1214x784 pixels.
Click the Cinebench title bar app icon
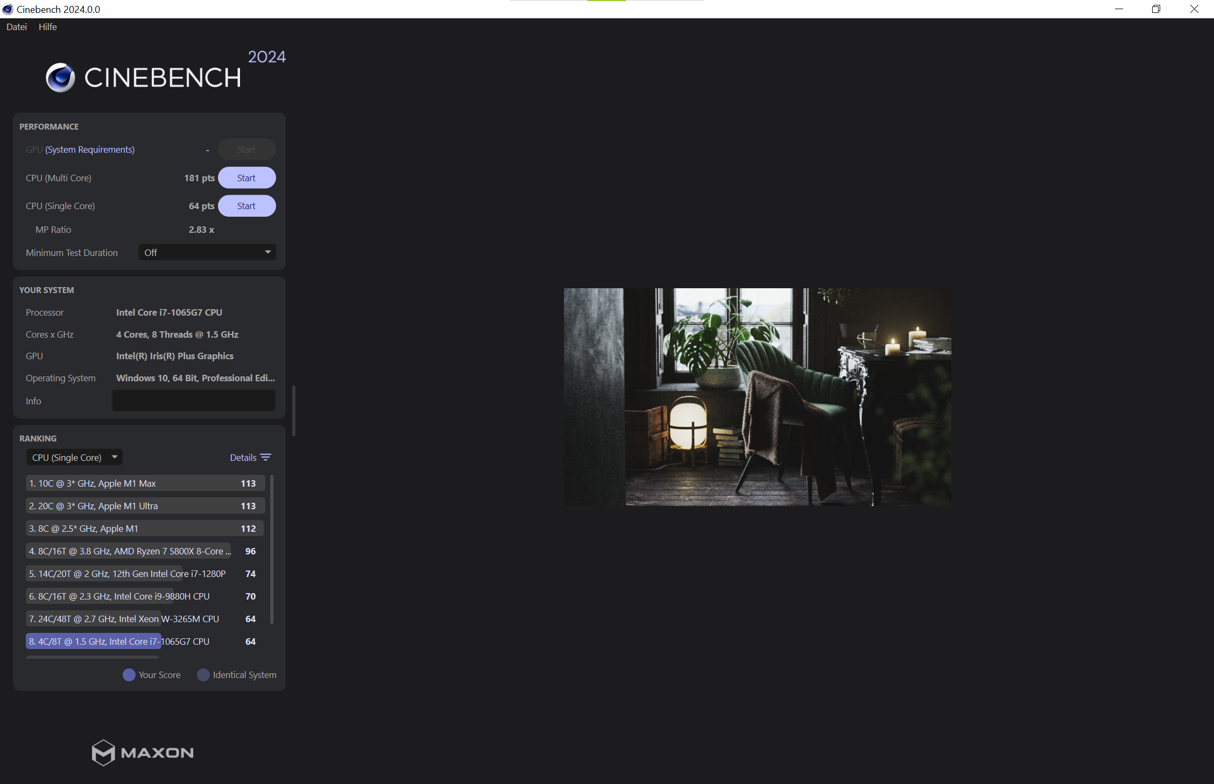coord(8,9)
